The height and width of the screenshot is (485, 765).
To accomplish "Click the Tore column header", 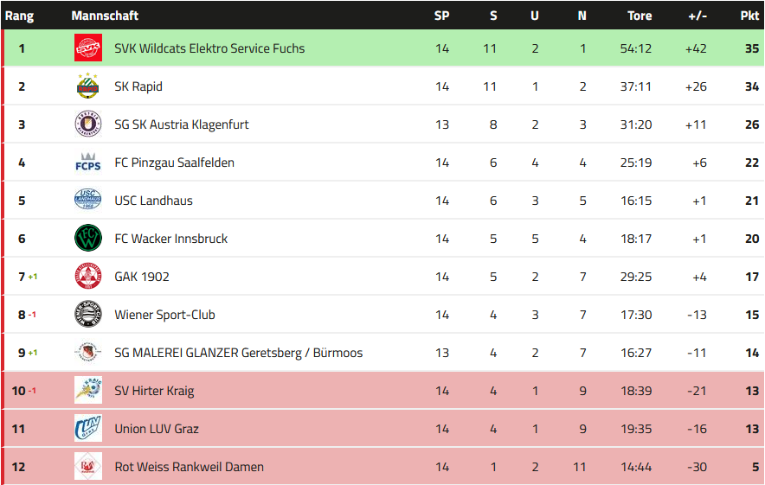I will coord(640,16).
